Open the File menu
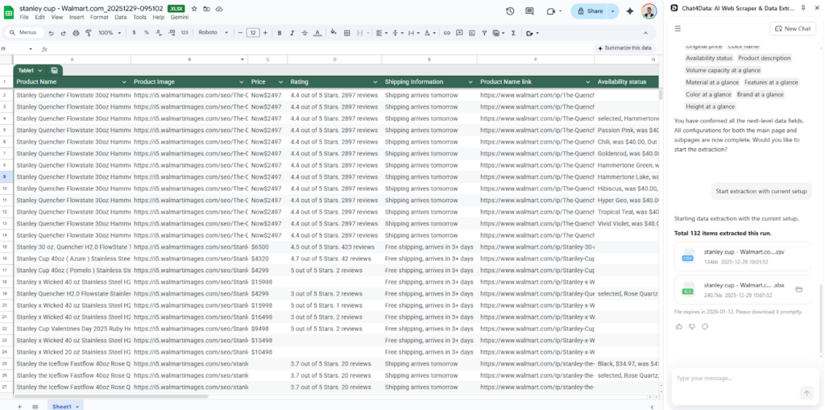The image size is (825, 410). [24, 17]
